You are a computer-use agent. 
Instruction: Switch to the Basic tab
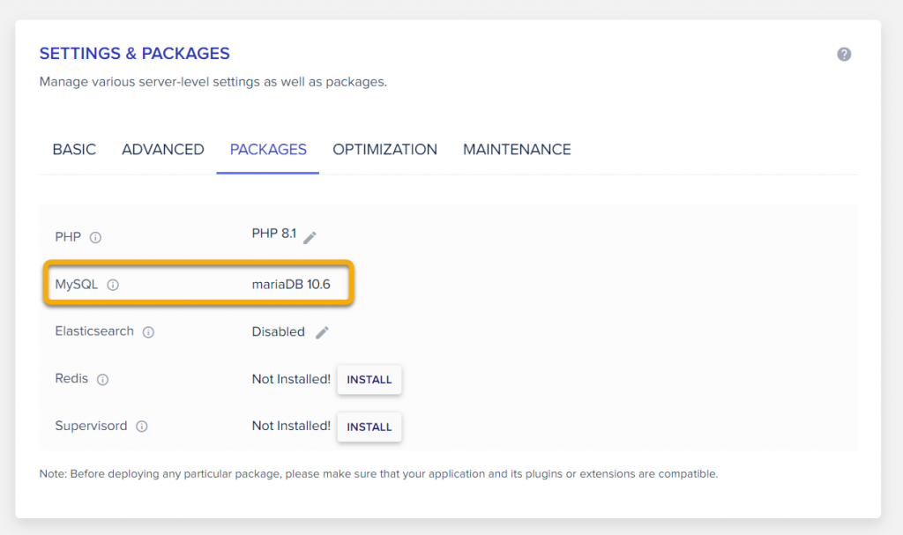point(74,150)
